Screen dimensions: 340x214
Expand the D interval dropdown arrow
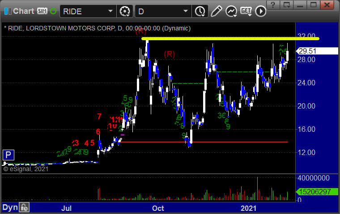tap(185, 11)
